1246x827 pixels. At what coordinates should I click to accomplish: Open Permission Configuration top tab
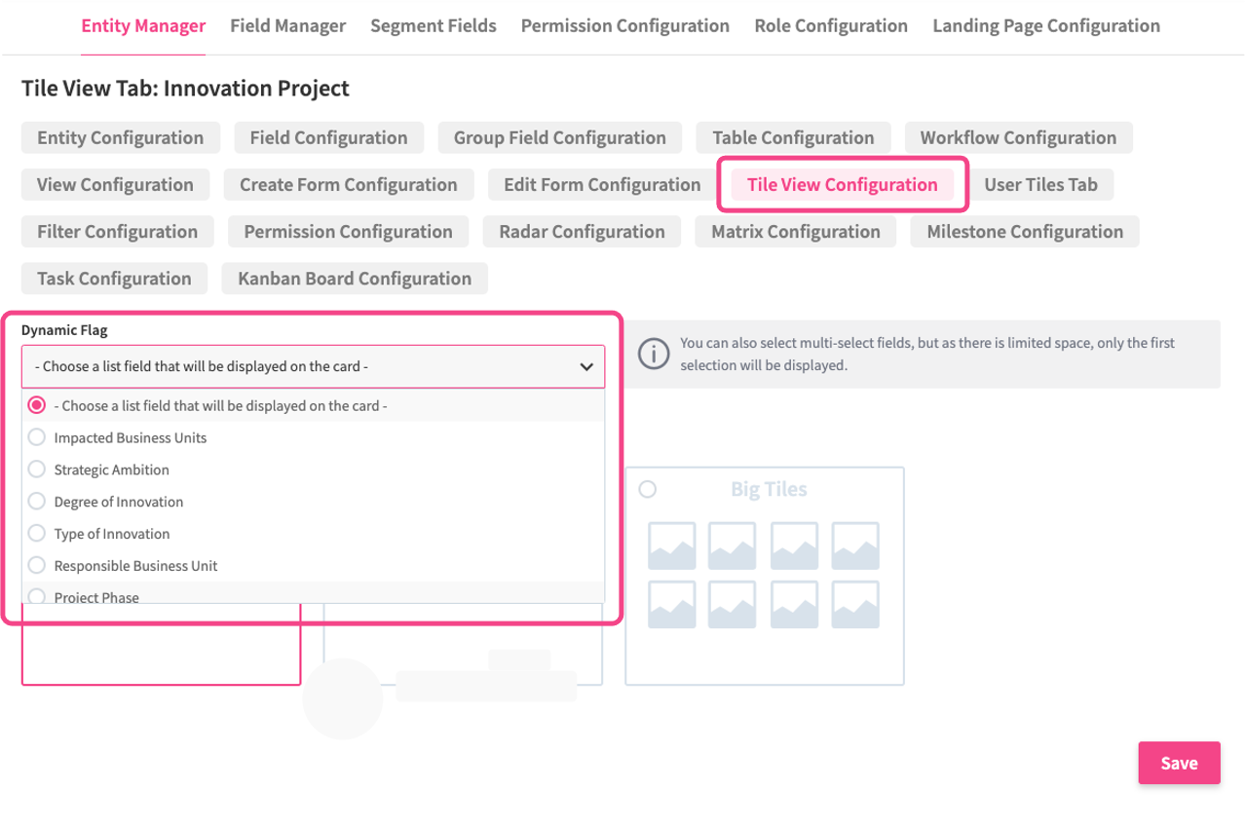coord(624,26)
